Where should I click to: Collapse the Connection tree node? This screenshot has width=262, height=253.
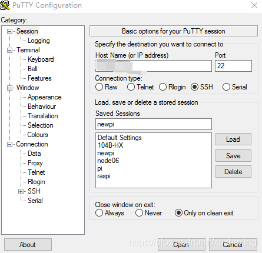click(x=9, y=144)
